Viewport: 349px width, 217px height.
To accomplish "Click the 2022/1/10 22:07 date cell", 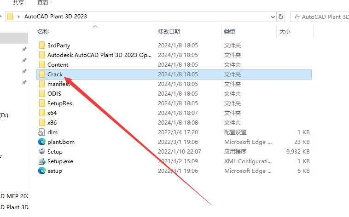I will 180,152.
